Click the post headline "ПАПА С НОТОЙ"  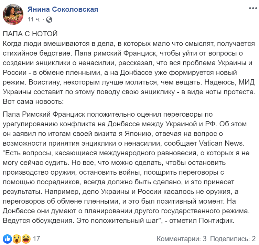click(x=28, y=34)
